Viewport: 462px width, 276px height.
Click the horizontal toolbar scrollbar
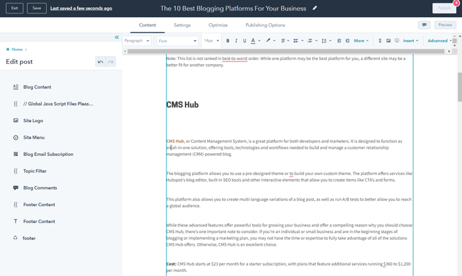(x=286, y=52)
